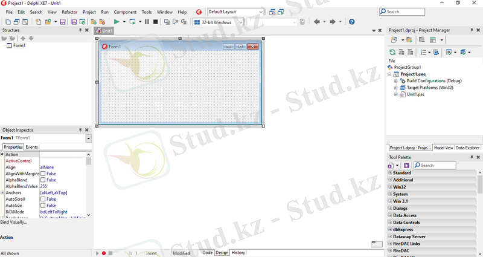Toggle the AlignWithMargins checkbox
Screen dimensions: 483x257
coord(43,174)
